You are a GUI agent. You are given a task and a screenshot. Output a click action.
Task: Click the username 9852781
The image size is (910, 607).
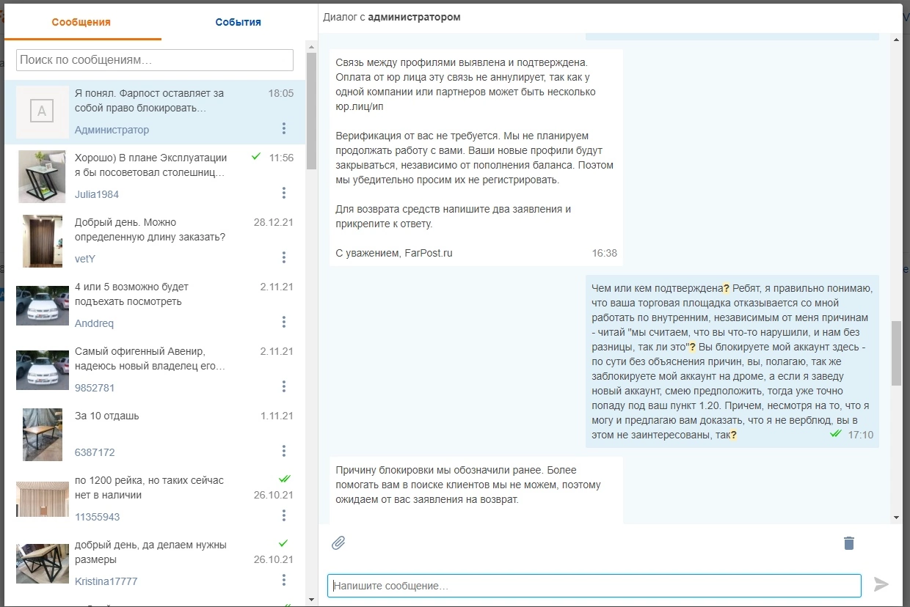95,388
